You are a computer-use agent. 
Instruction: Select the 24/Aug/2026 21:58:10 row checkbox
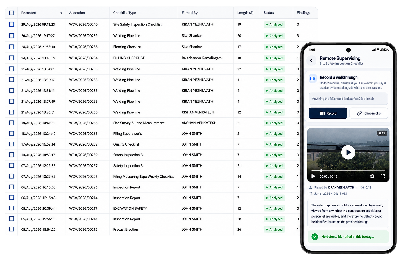(12, 47)
